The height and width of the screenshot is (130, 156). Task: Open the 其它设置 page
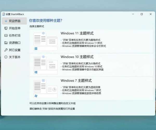click(14, 50)
